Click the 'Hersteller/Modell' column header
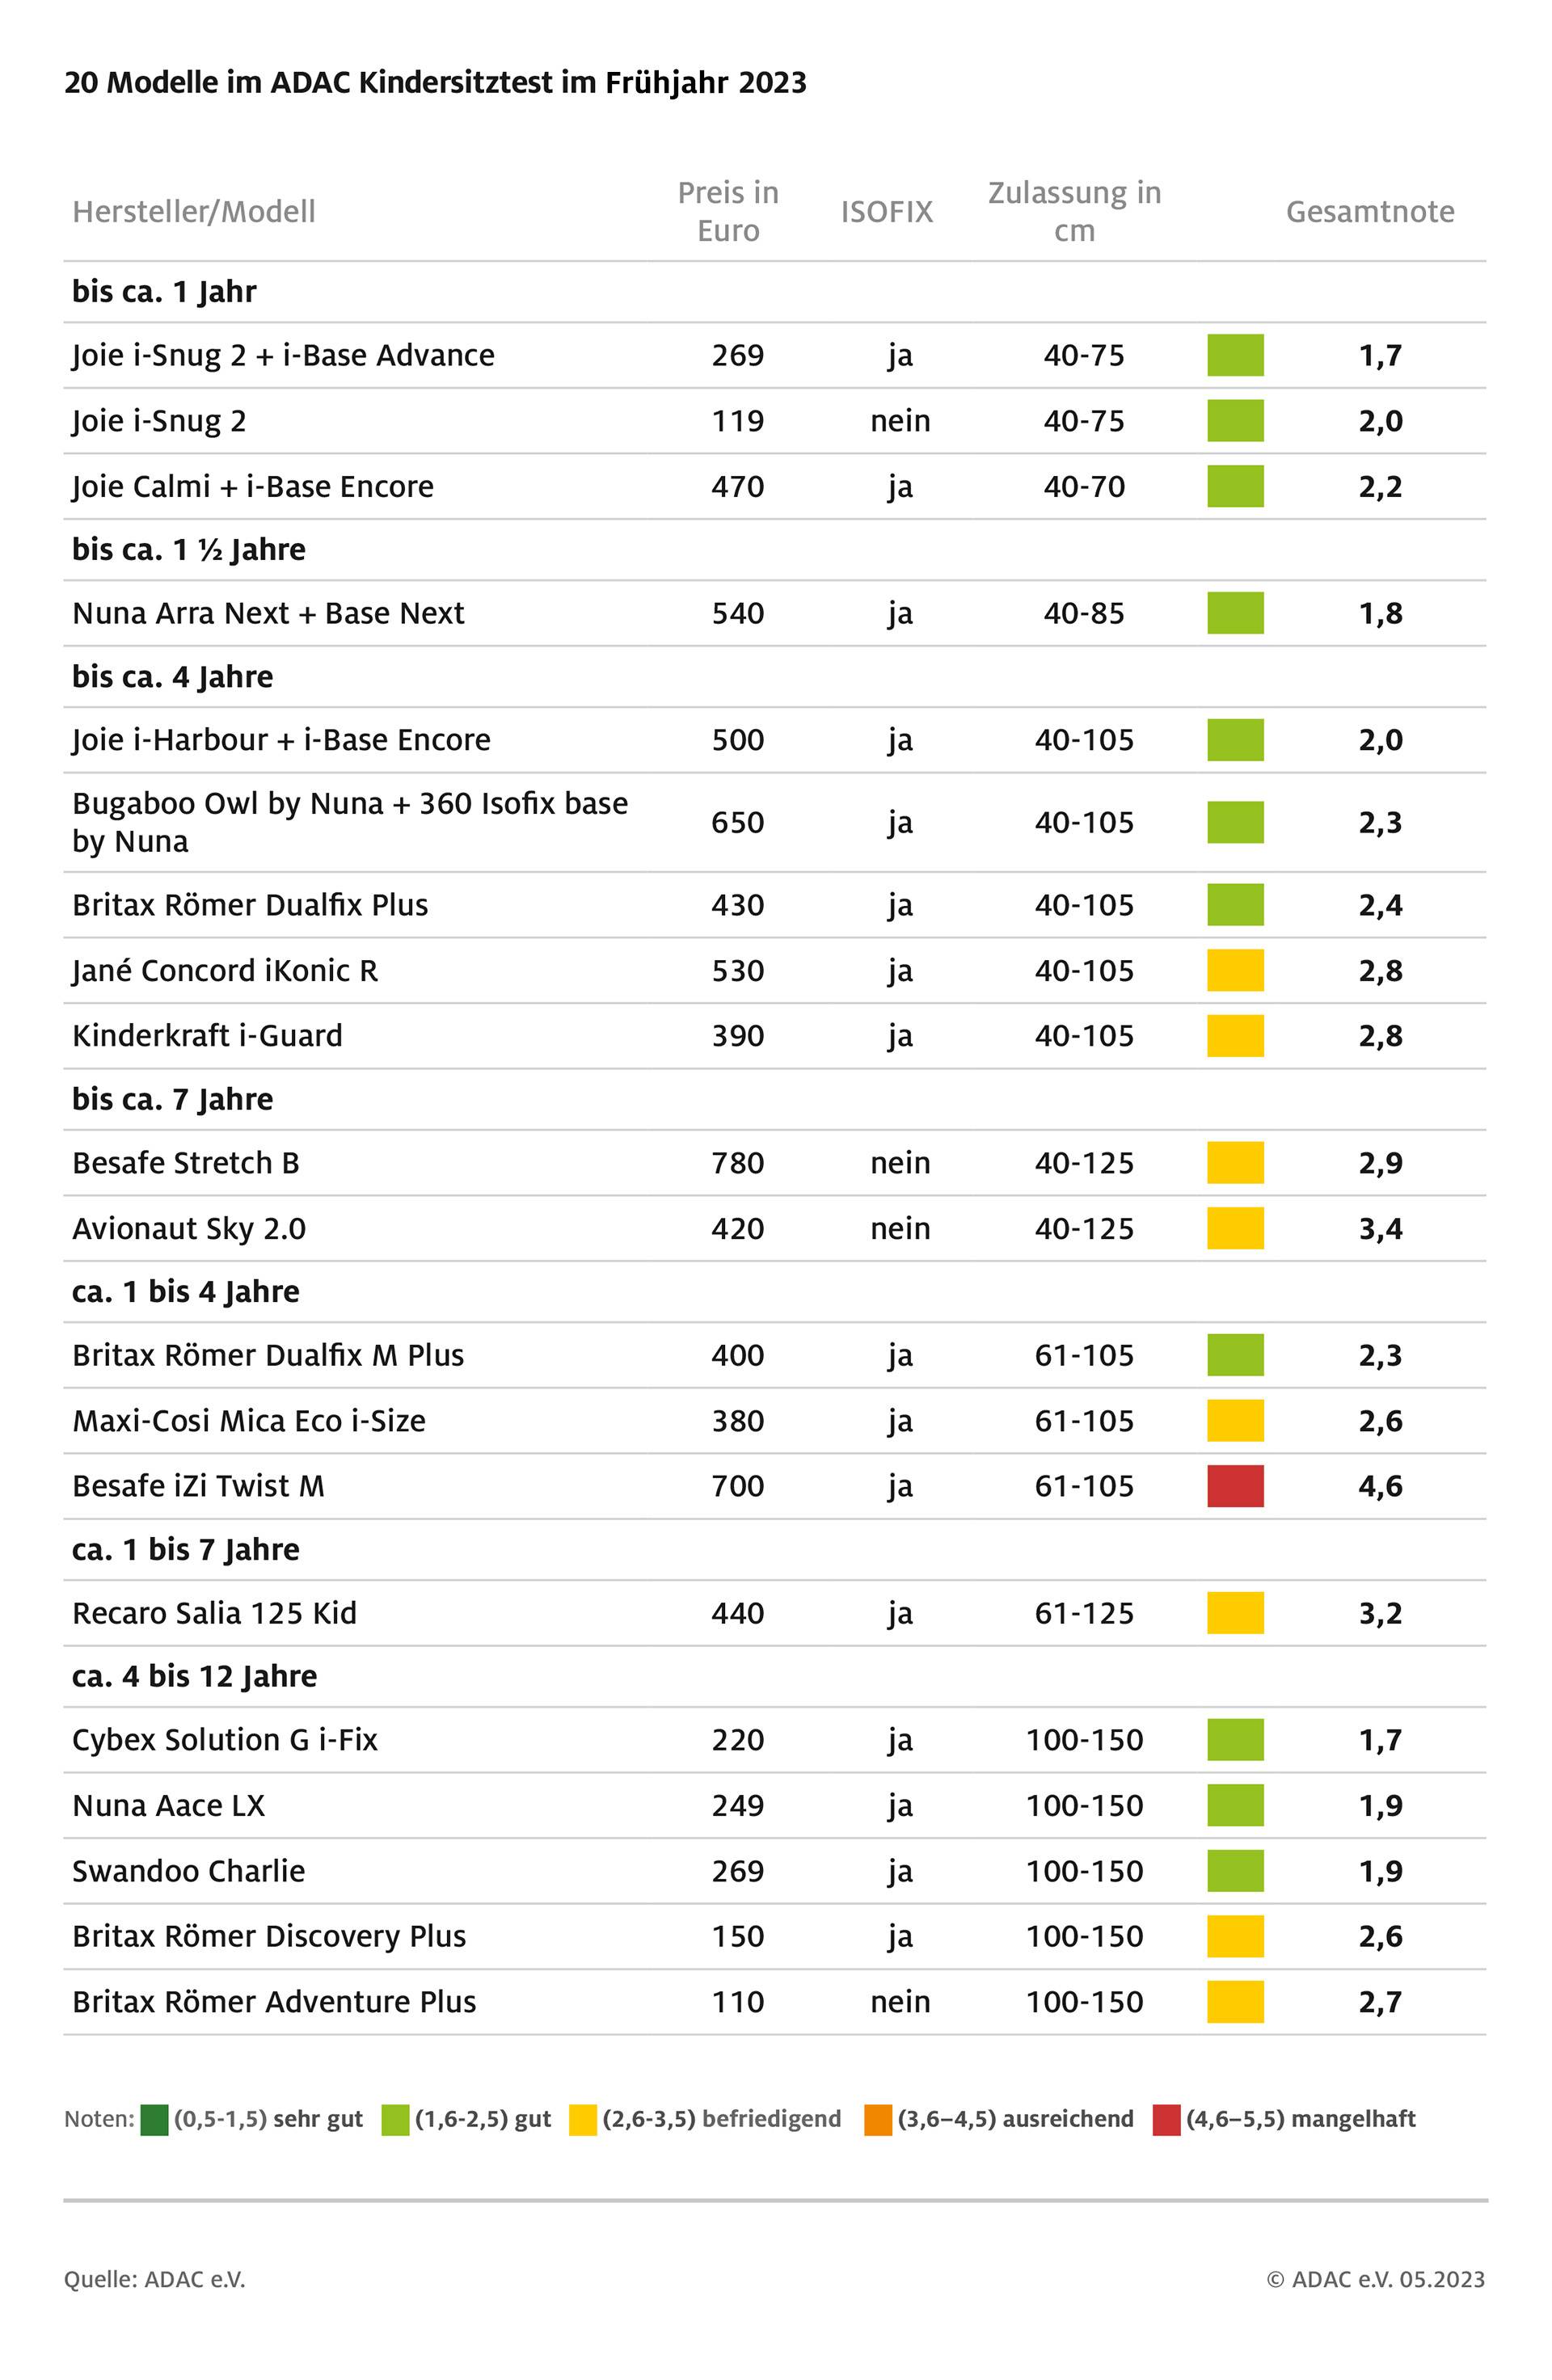Image resolution: width=1552 pixels, height=2380 pixels. (x=194, y=212)
